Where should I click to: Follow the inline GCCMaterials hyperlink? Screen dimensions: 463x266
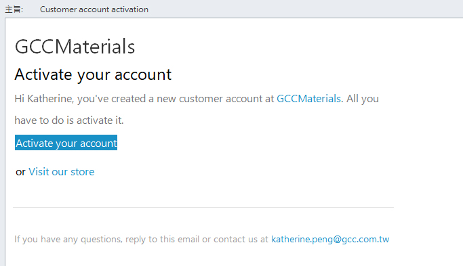[308, 99]
